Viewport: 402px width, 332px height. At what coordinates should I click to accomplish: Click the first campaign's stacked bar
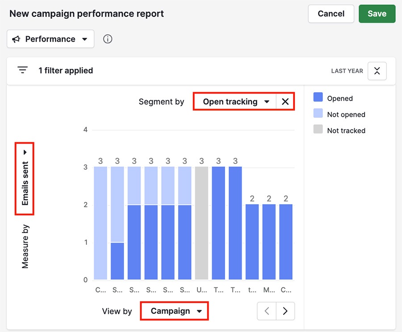coord(100,224)
